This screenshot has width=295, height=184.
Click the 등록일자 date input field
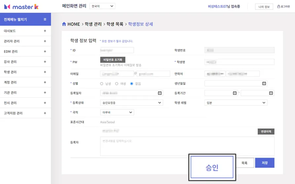click(x=131, y=93)
